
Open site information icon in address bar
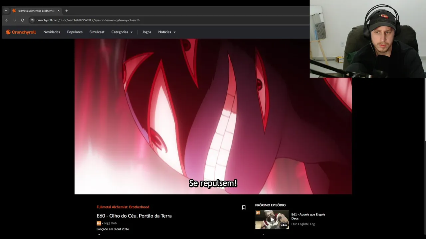pos(32,20)
